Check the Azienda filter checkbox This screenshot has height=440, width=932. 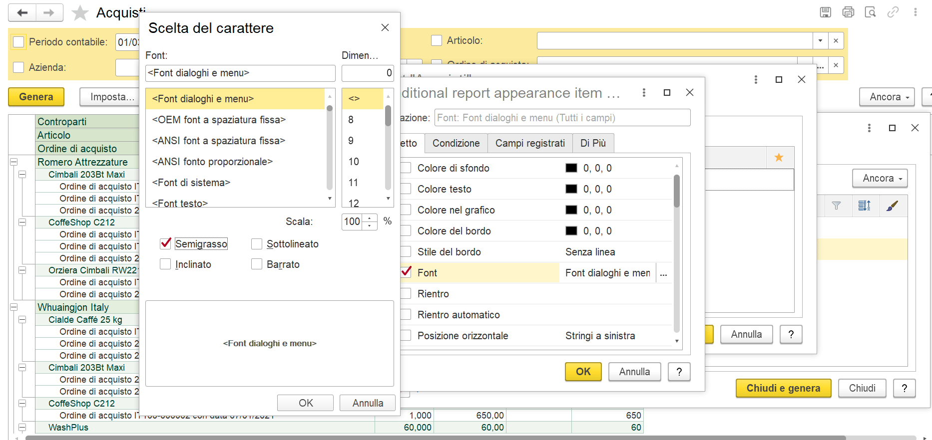pyautogui.click(x=18, y=67)
